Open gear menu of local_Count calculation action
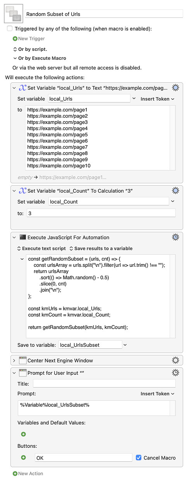 [x=176, y=191]
